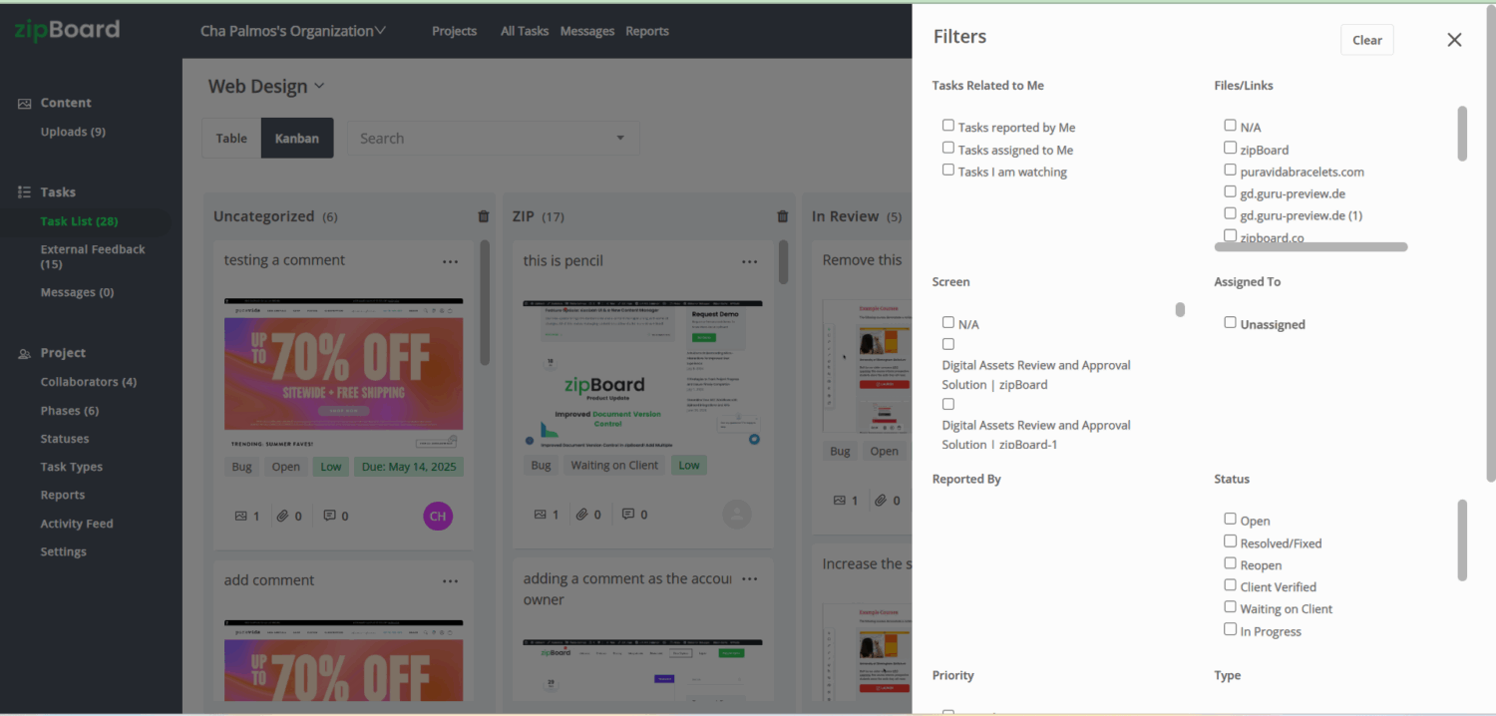Check the Resolved/Fixed status filter
1496x716 pixels.
point(1231,540)
